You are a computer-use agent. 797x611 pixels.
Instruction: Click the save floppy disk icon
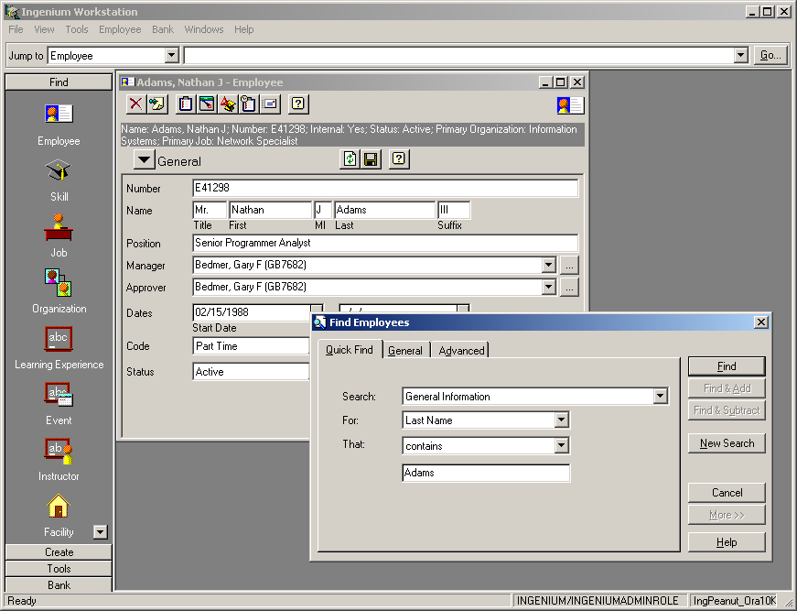(371, 159)
